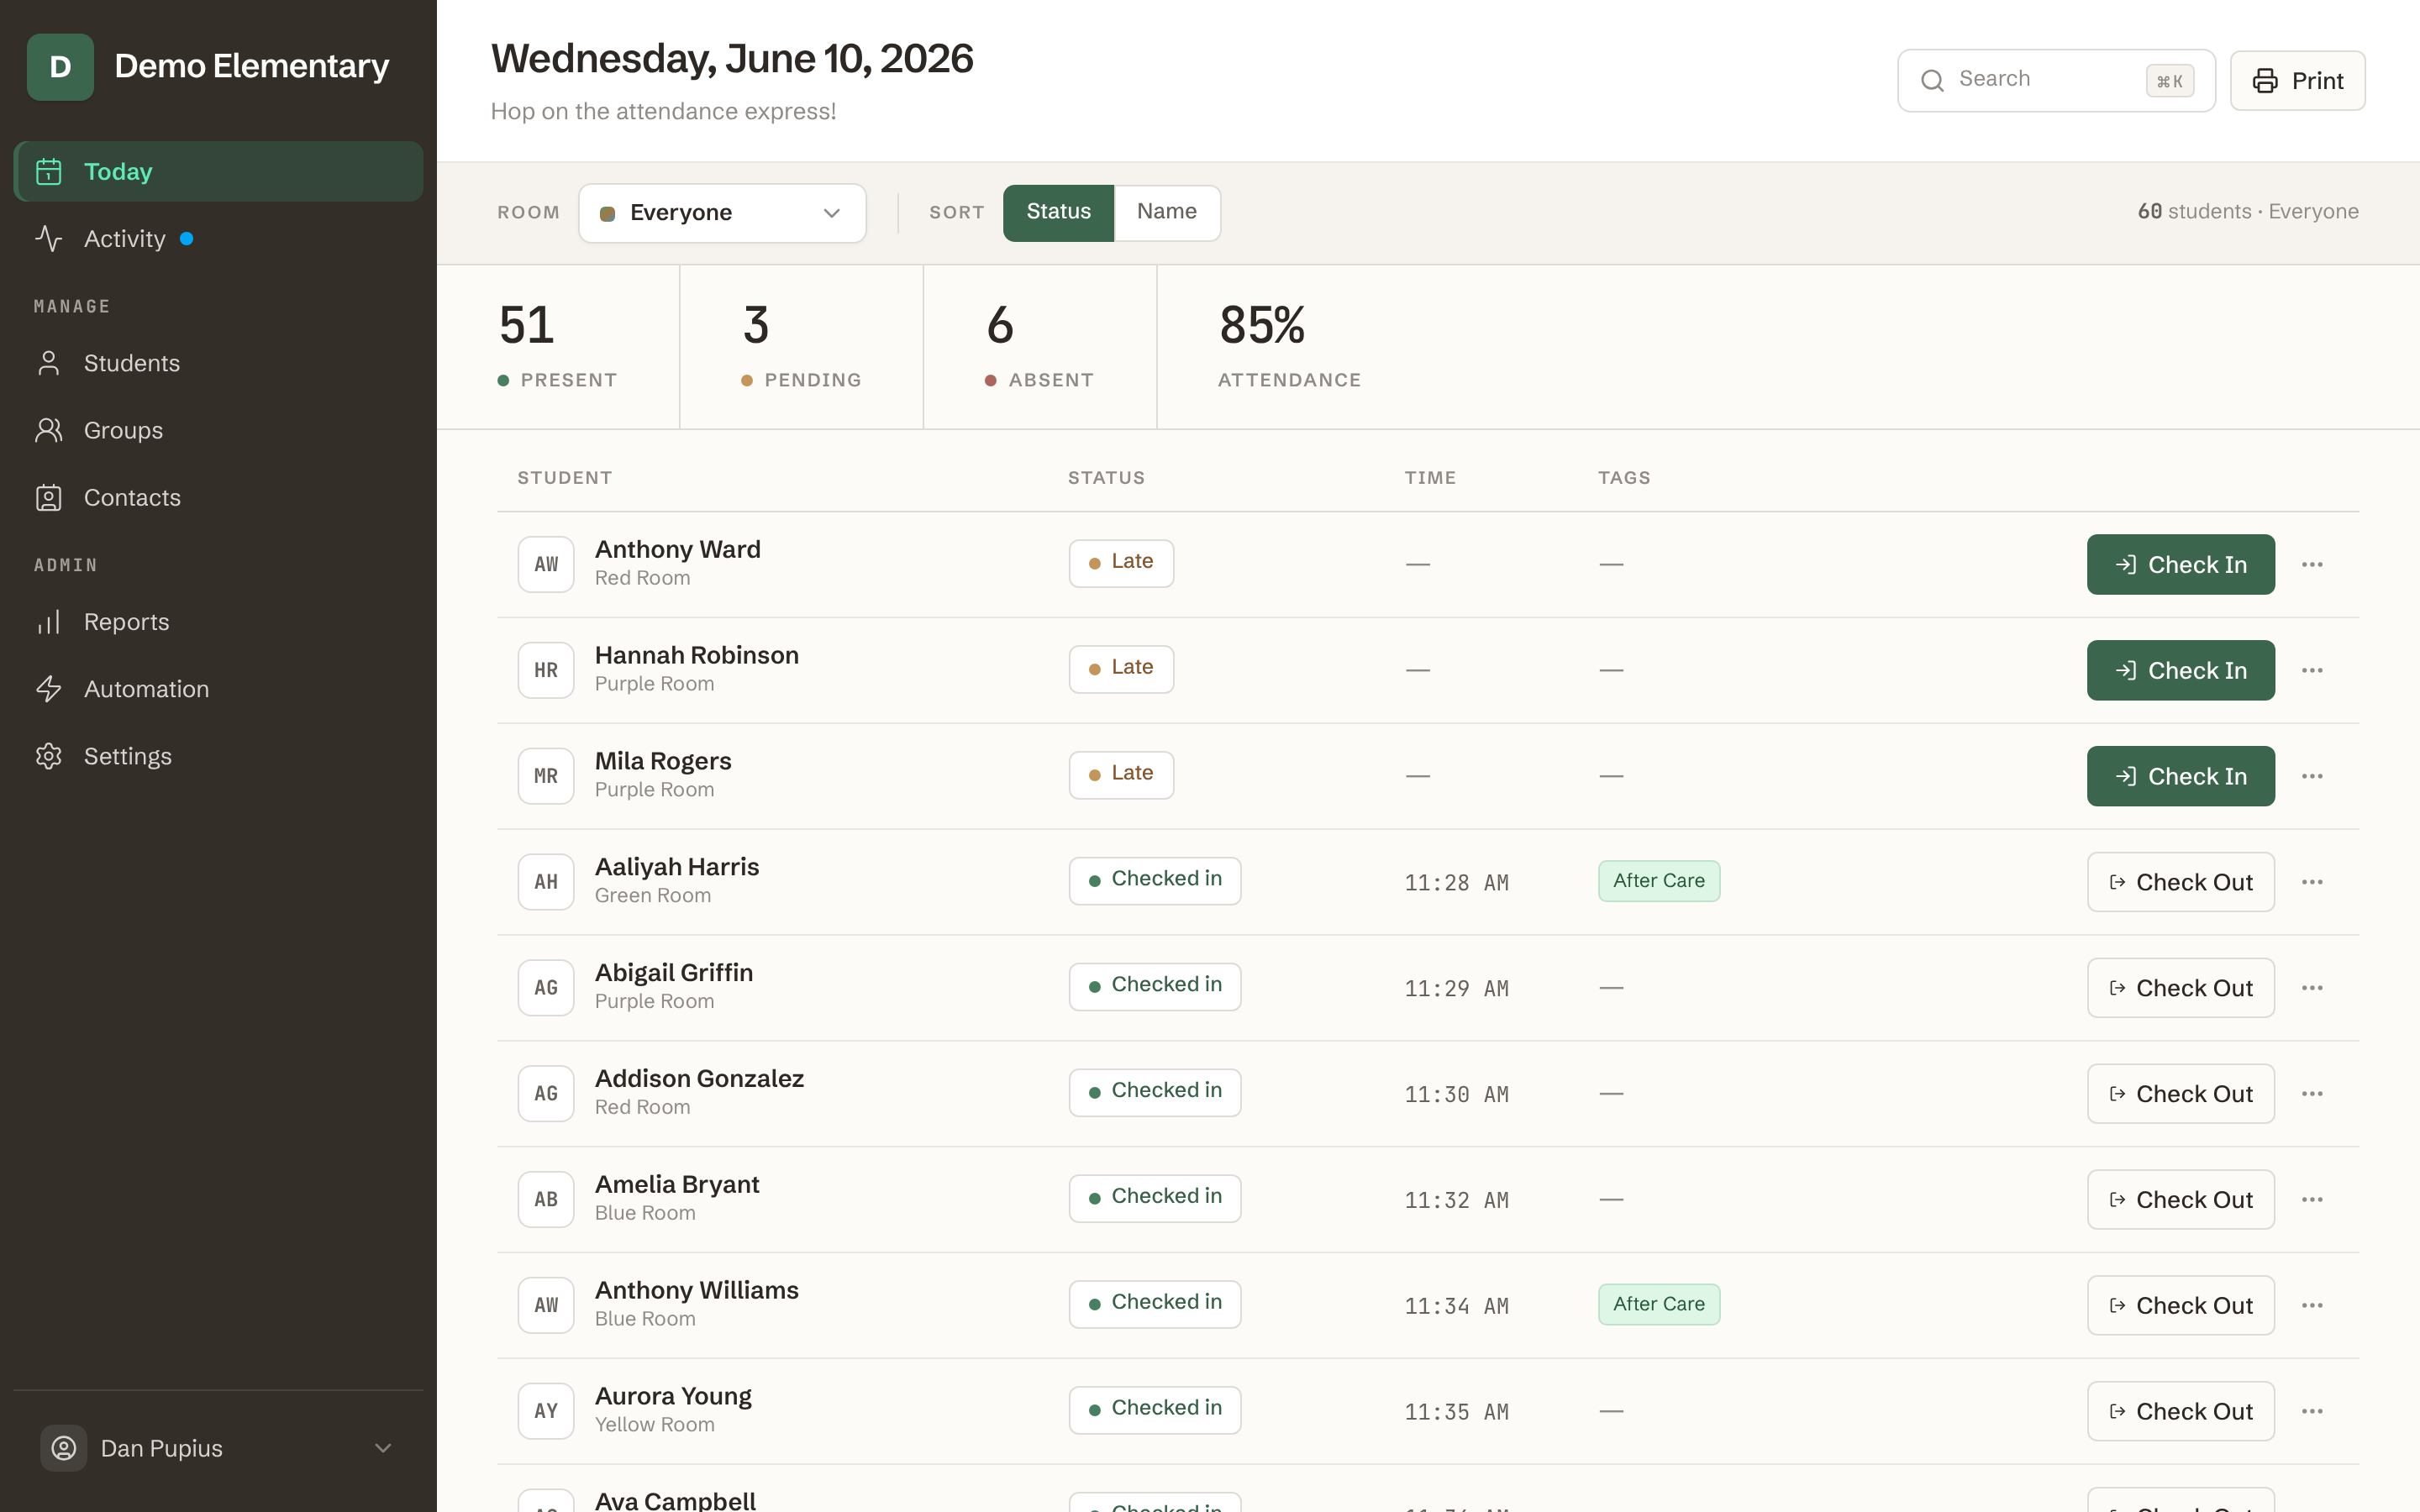2420x1512 pixels.
Task: Open the Groups page
Action: coord(218,430)
